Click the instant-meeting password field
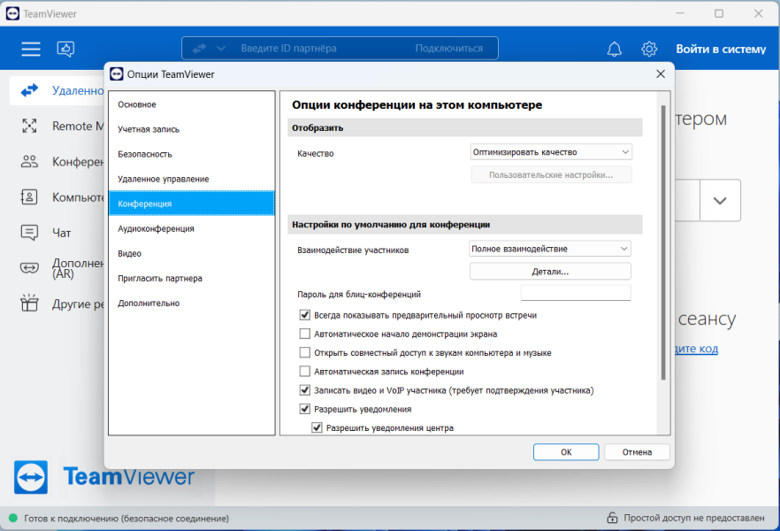Image resolution: width=780 pixels, height=531 pixels. (576, 294)
